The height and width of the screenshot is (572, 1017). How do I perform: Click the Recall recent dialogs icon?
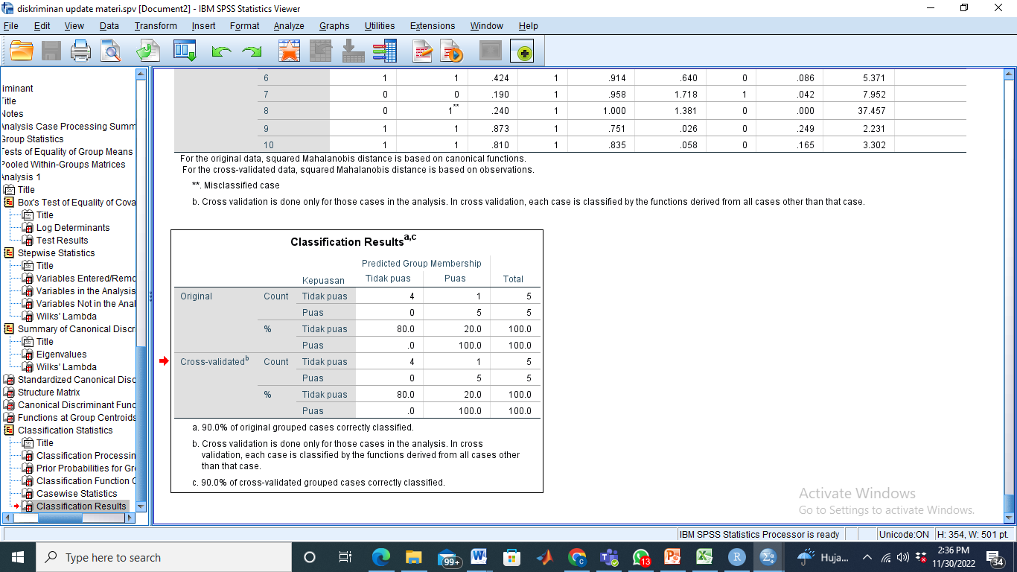click(x=184, y=51)
